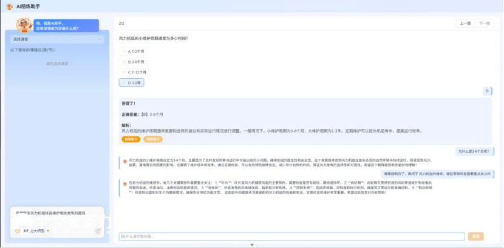504x248 pixels.
Task: Select option A 1-2个月
Action: (134, 52)
